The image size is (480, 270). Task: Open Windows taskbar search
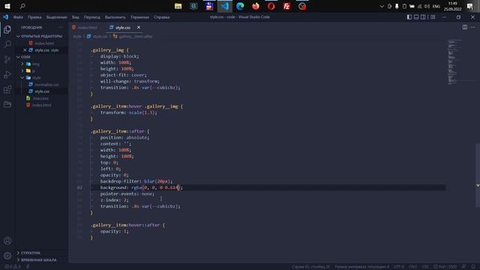[x=22, y=6]
